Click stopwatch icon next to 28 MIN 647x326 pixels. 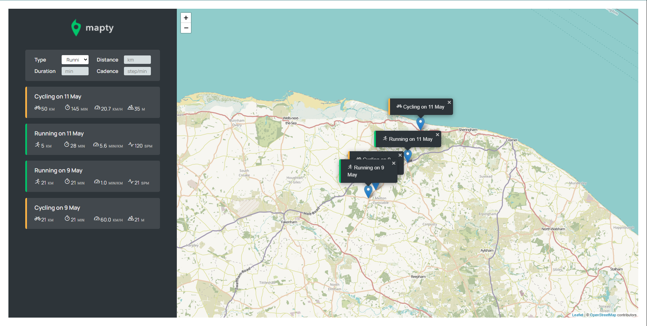[67, 145]
